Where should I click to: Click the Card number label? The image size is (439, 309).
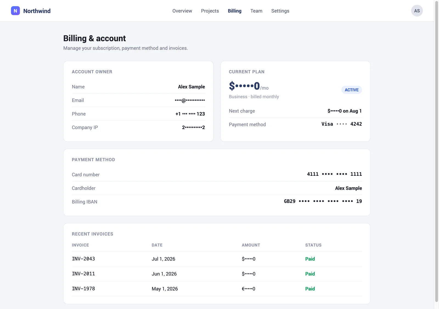point(86,175)
